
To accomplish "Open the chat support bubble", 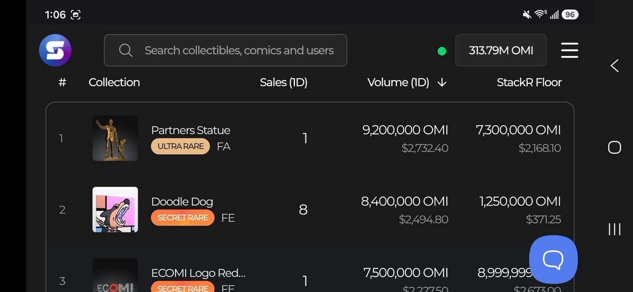I will click(x=553, y=260).
